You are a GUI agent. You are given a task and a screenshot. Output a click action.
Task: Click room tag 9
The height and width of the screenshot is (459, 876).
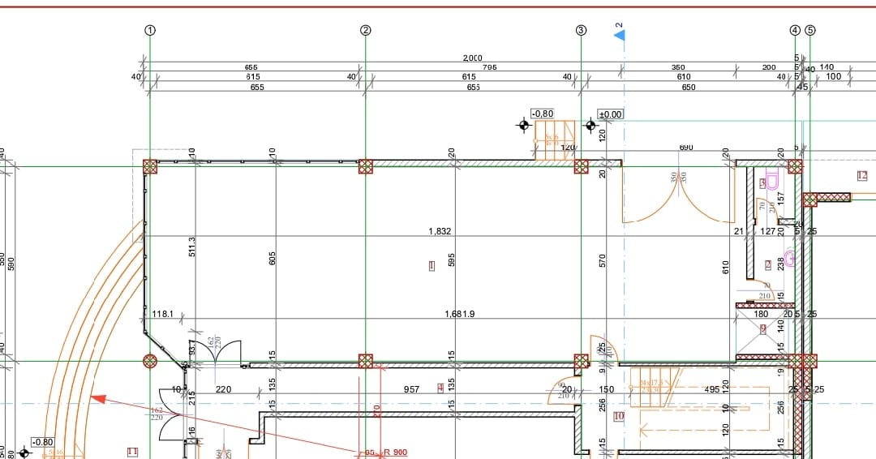[x=763, y=329]
